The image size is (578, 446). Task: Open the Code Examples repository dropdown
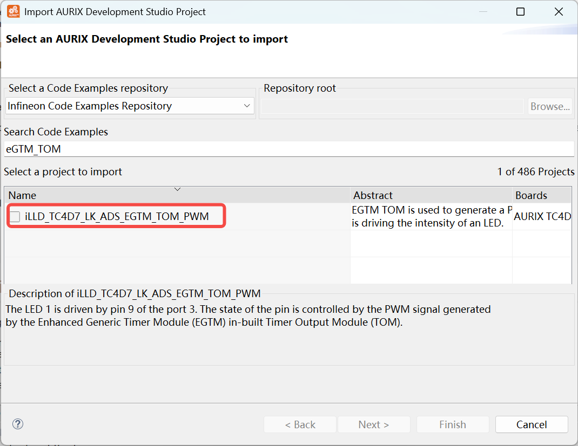(x=130, y=106)
